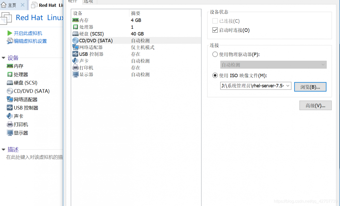Click the 编辑虚拟机设置 link
Image resolution: width=340 pixels, height=206 pixels.
tap(30, 41)
